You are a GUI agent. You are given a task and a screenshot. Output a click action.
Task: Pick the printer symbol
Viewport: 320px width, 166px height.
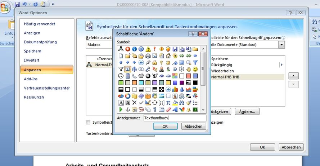tap(148, 56)
